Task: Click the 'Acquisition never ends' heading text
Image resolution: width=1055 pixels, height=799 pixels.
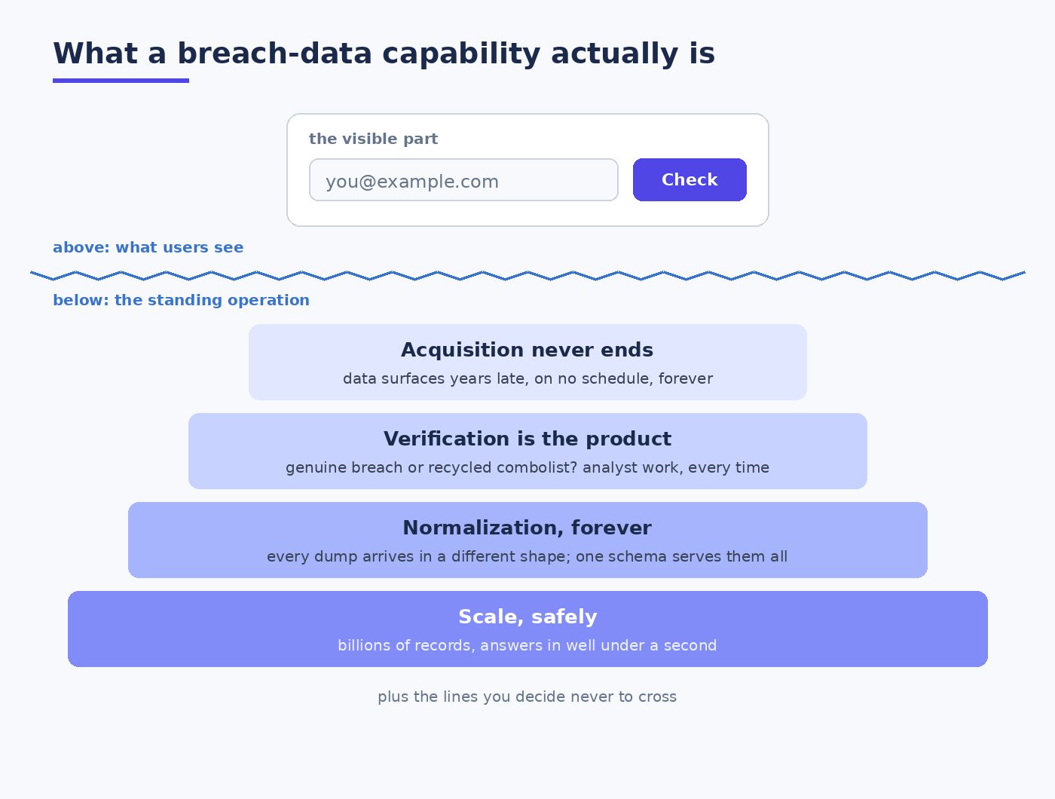Action: coord(527,350)
